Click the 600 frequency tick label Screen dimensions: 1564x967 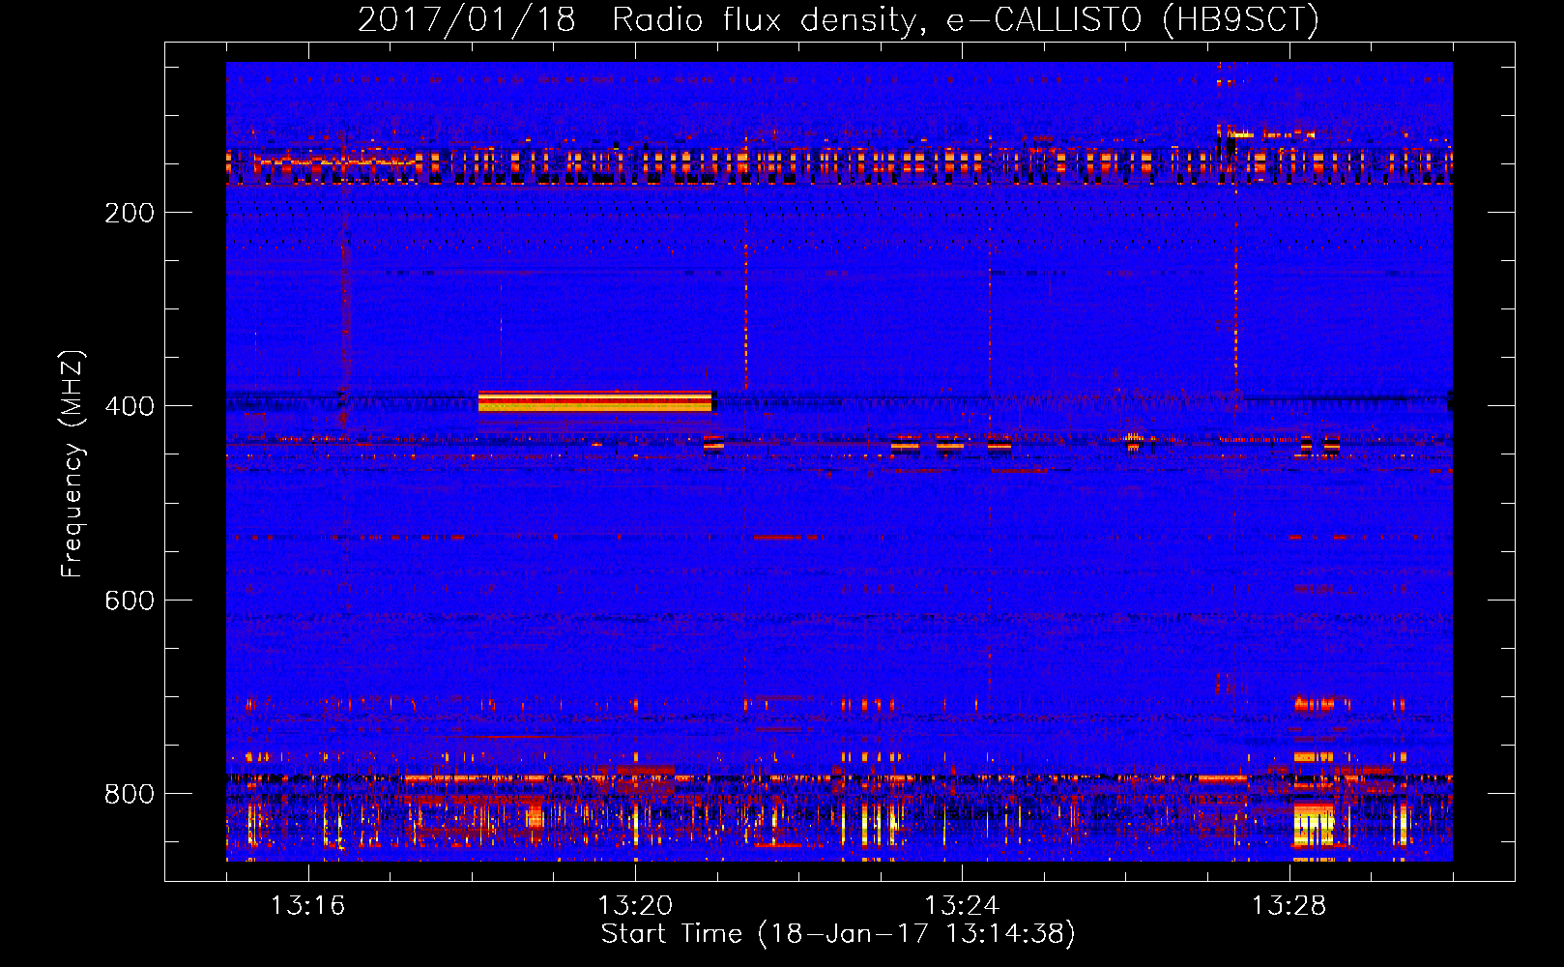coord(130,601)
